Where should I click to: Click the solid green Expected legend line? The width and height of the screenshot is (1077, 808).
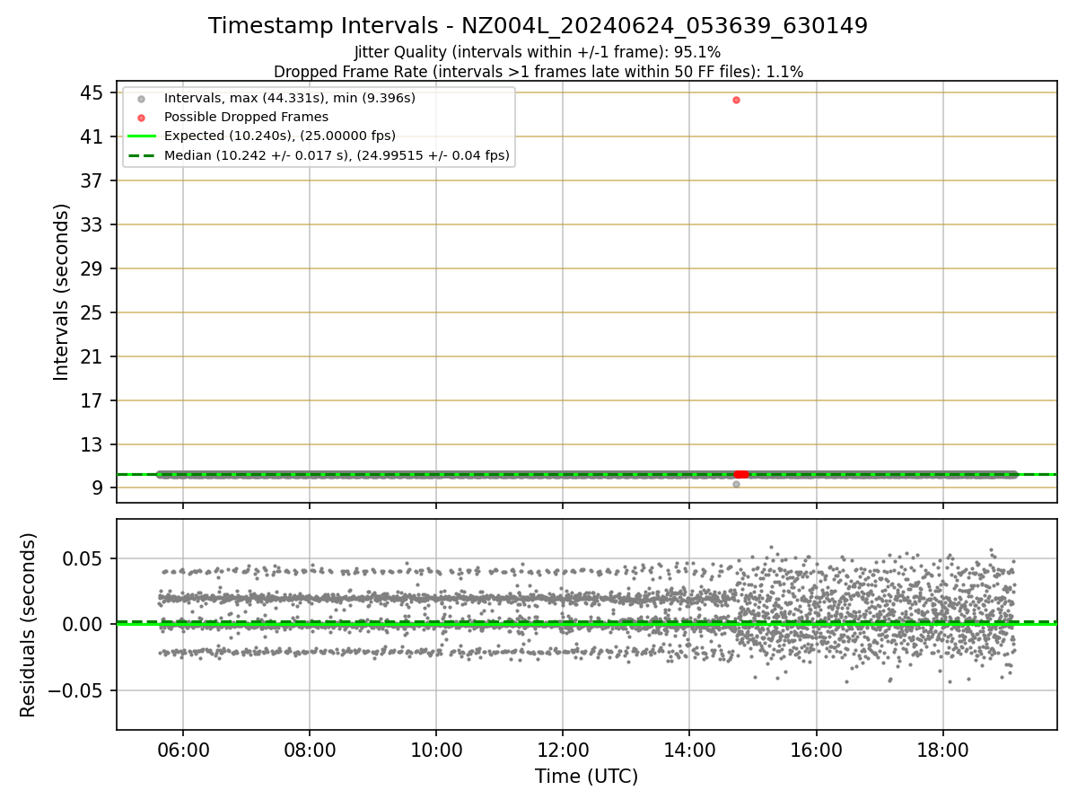141,136
